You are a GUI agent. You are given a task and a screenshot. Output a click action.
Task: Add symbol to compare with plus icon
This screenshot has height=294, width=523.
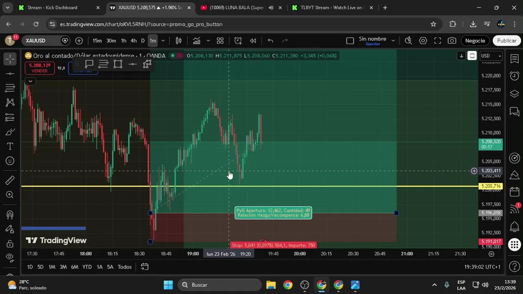click(79, 40)
